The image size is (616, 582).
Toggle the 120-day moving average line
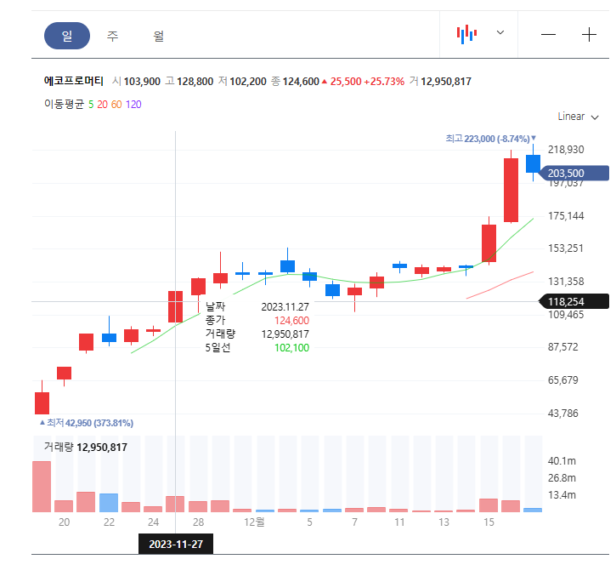(x=133, y=105)
